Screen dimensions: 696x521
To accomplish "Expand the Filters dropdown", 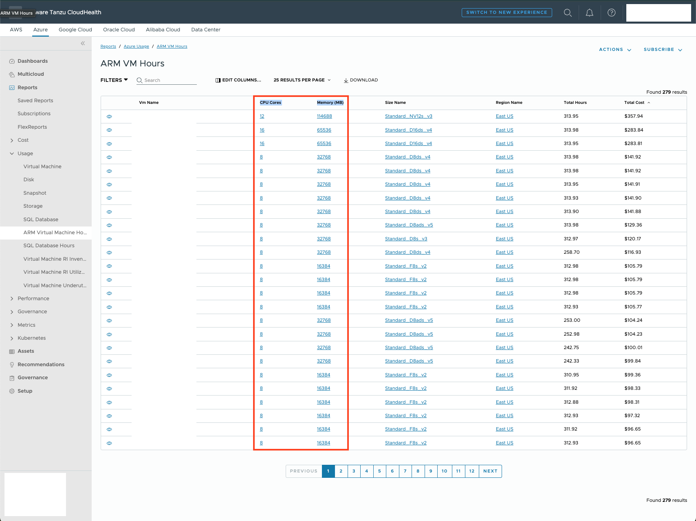I will tap(114, 80).
